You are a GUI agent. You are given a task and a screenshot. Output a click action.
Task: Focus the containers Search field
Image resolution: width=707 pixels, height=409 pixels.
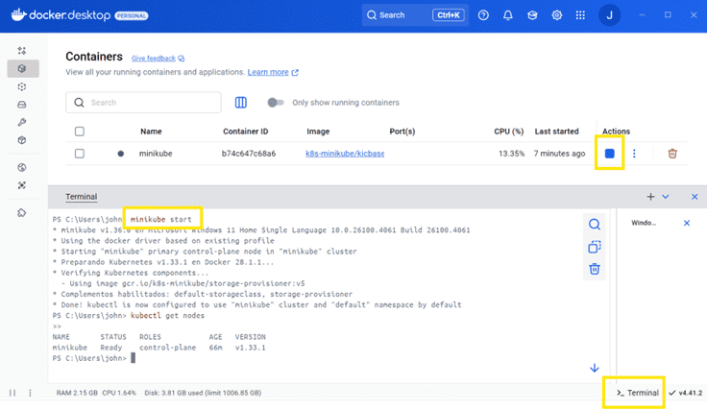click(143, 103)
